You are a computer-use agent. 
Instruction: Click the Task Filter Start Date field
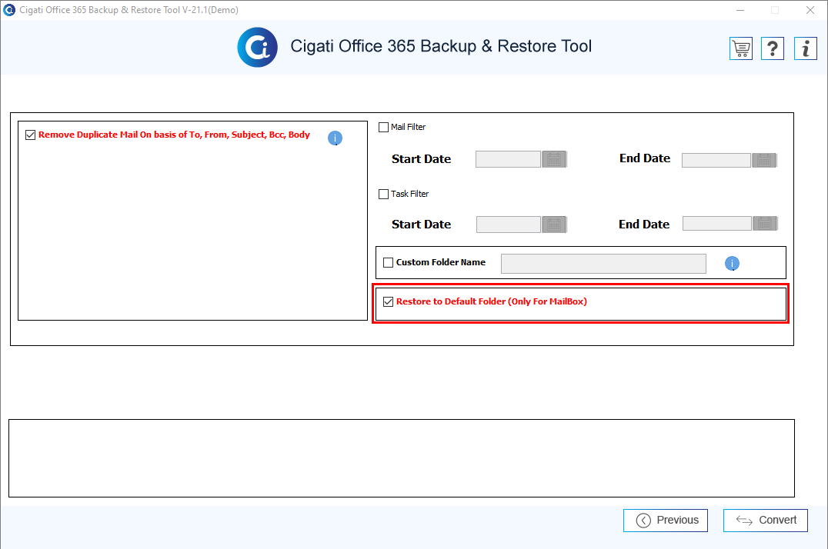pyautogui.click(x=509, y=225)
